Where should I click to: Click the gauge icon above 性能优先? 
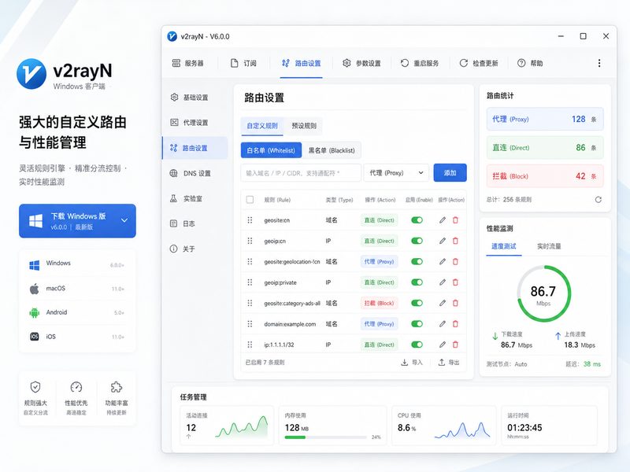click(76, 387)
